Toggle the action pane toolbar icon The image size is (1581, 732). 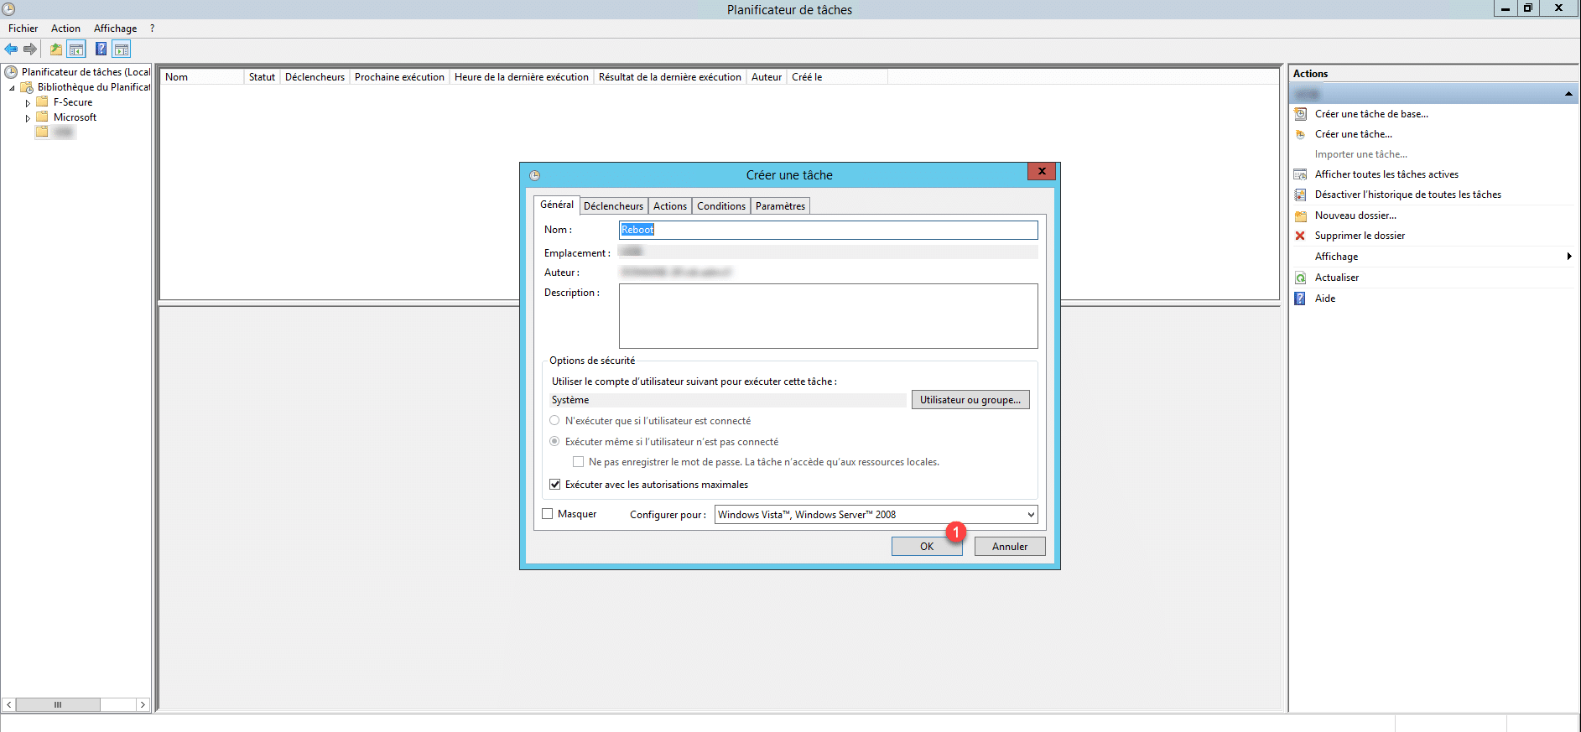(122, 49)
